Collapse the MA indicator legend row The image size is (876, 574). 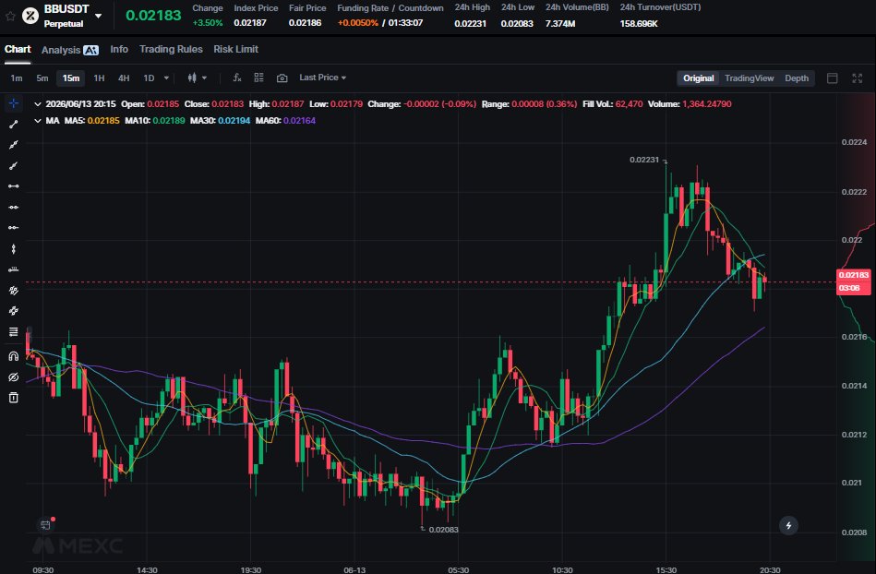click(x=38, y=121)
